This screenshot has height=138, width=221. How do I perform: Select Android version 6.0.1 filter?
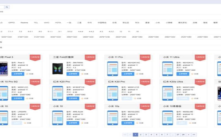30,31
